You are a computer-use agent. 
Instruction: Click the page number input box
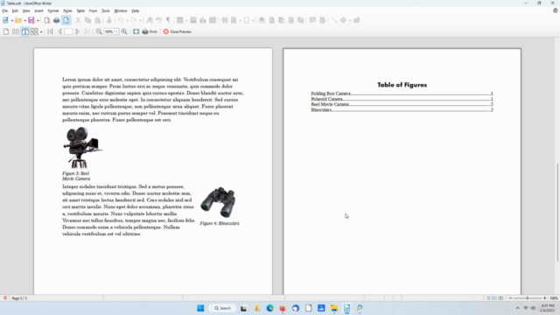click(68, 31)
